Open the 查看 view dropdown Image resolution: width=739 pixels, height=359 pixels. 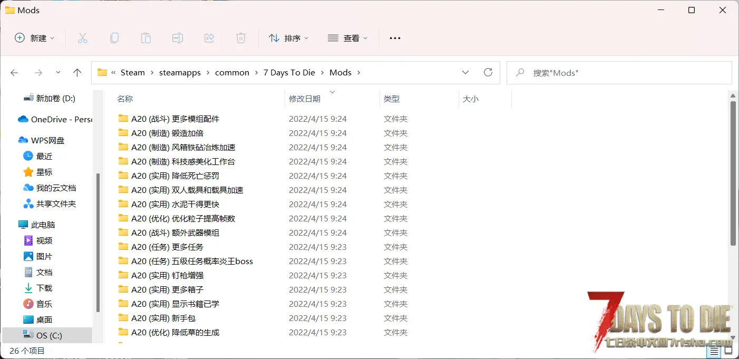[x=347, y=38]
